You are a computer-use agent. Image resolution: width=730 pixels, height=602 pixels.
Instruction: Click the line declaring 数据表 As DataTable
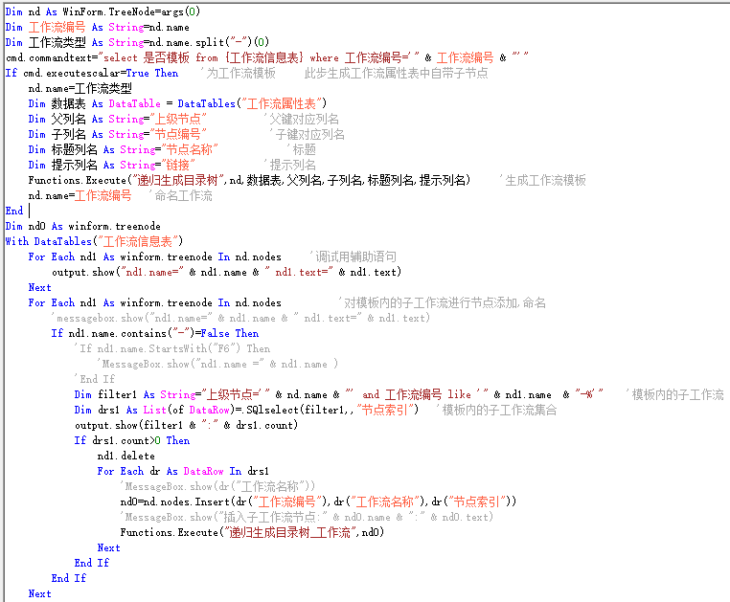[177, 103]
